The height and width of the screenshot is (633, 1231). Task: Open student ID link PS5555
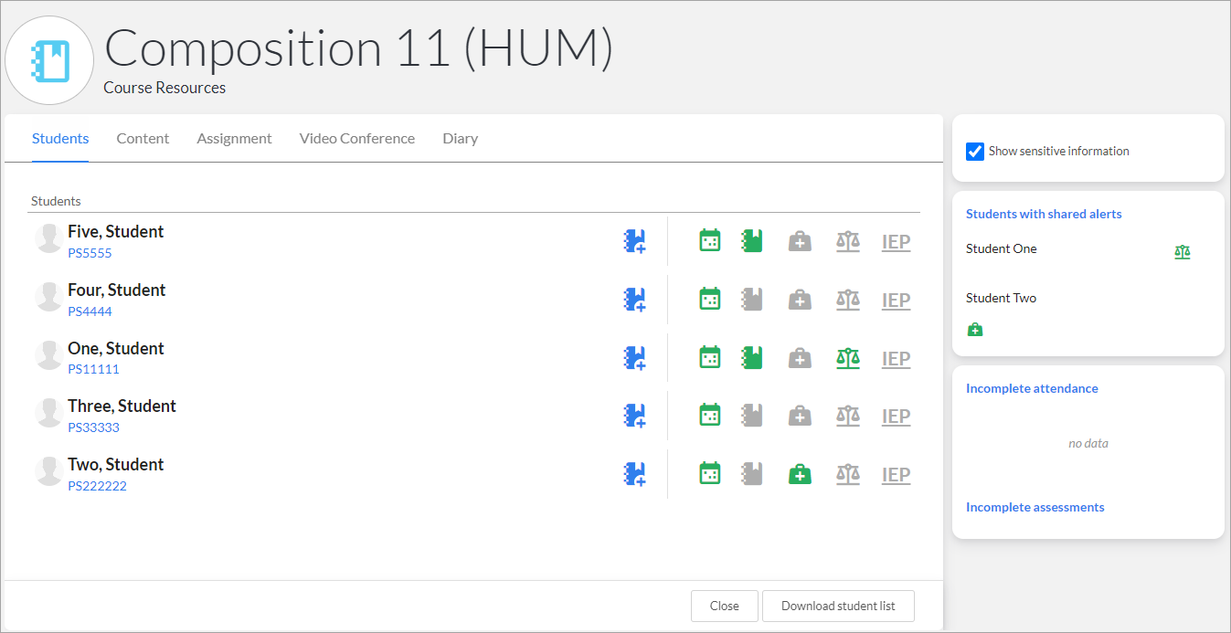tap(90, 253)
